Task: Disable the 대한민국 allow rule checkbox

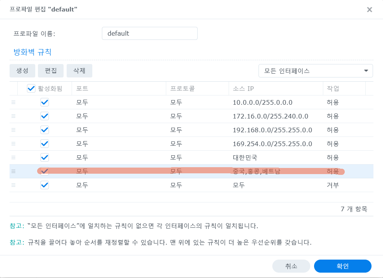Action: click(x=45, y=158)
